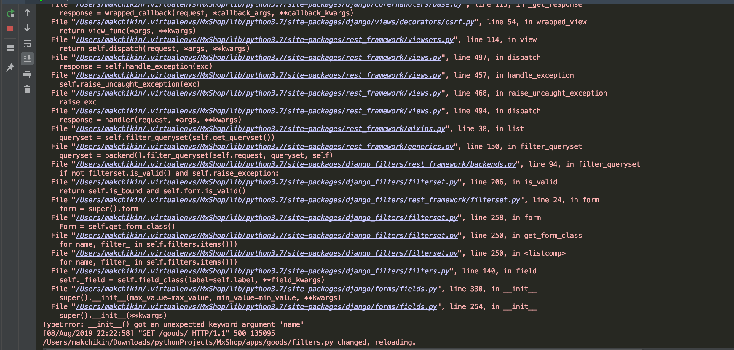Image resolution: width=734 pixels, height=350 pixels.
Task: Open fields.py link at line 330
Action: 256,289
